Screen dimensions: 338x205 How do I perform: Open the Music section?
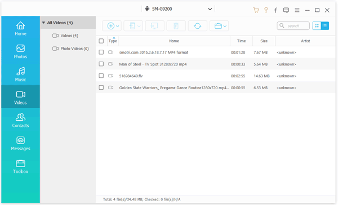(20, 75)
